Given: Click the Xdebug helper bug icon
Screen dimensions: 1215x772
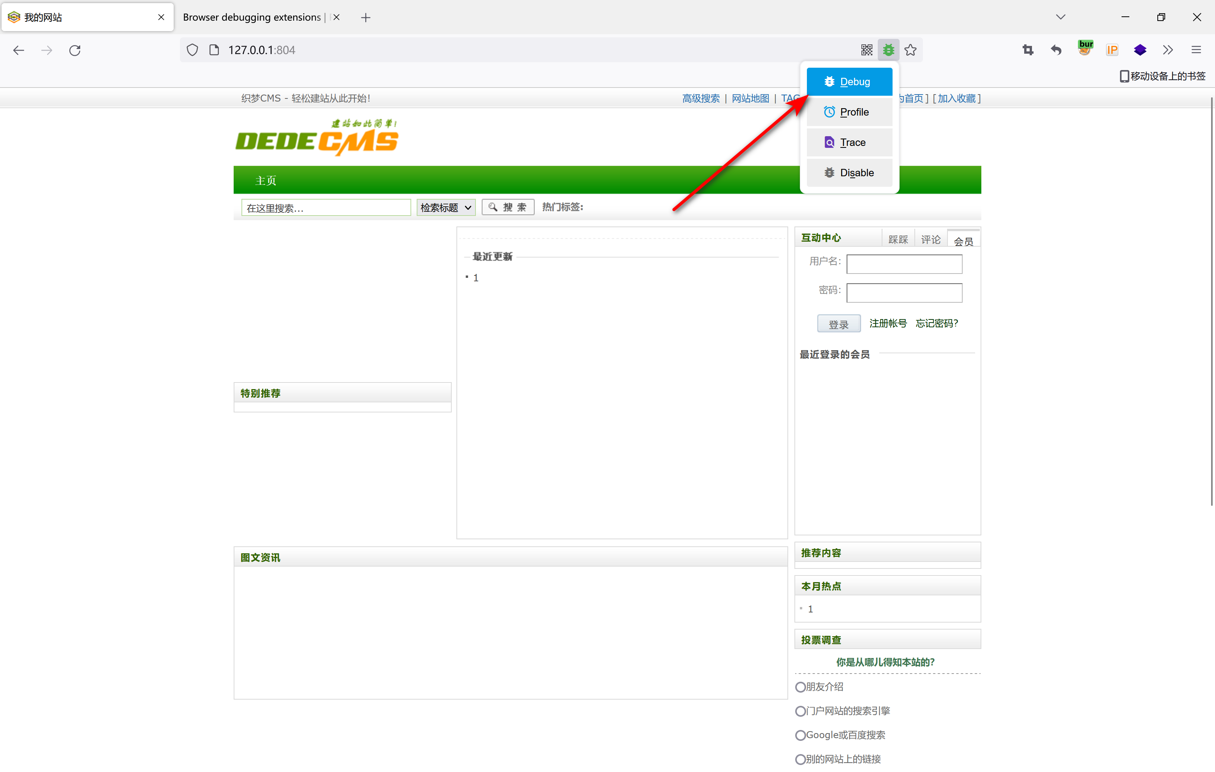Looking at the screenshot, I should click(x=888, y=50).
